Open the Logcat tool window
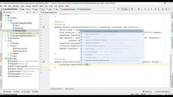 (26, 92)
